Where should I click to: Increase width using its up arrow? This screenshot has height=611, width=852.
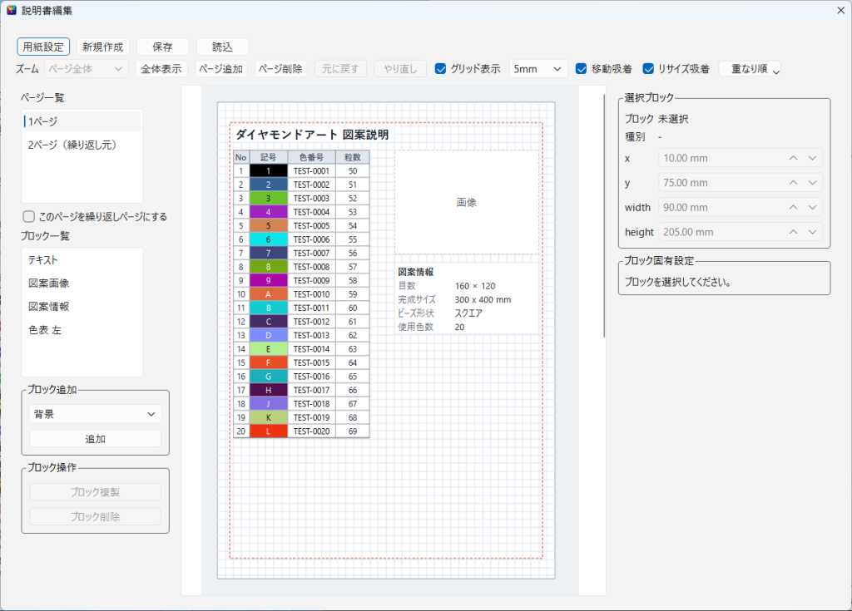point(793,208)
